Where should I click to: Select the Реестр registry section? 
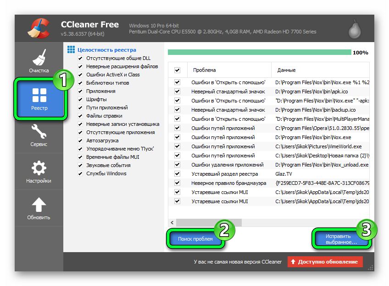pyautogui.click(x=39, y=99)
